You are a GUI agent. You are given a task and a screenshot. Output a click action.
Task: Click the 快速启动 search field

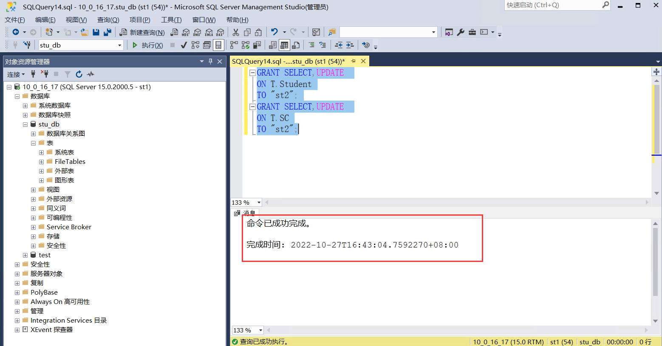(x=557, y=5)
